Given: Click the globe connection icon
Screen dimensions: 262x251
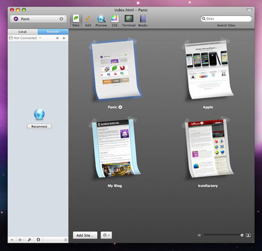Looking at the screenshot, I should point(39,115).
